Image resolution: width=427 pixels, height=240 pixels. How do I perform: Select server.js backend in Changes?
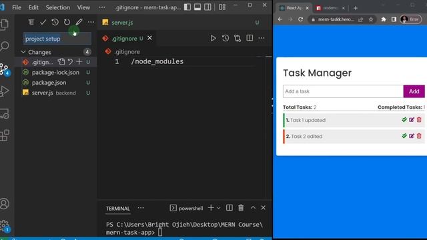point(56,93)
